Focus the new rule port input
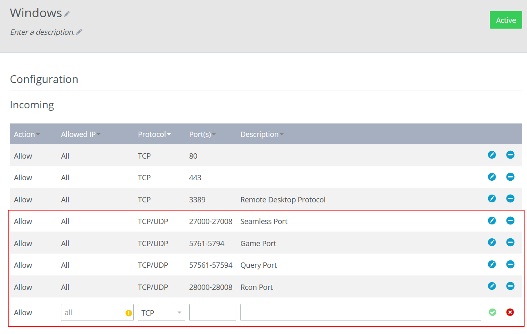Screen dimensions: 527x334 tap(213, 312)
